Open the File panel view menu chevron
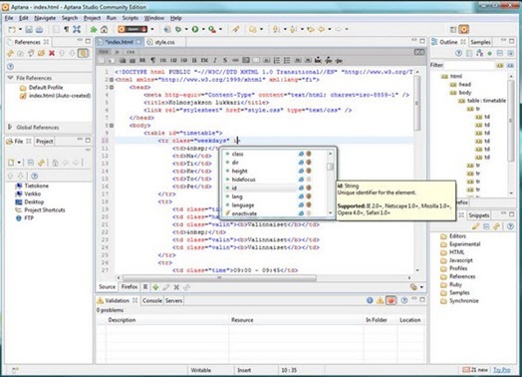This screenshot has height=377, width=522. [88, 151]
